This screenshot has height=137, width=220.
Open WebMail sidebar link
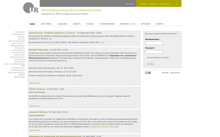[22, 75]
